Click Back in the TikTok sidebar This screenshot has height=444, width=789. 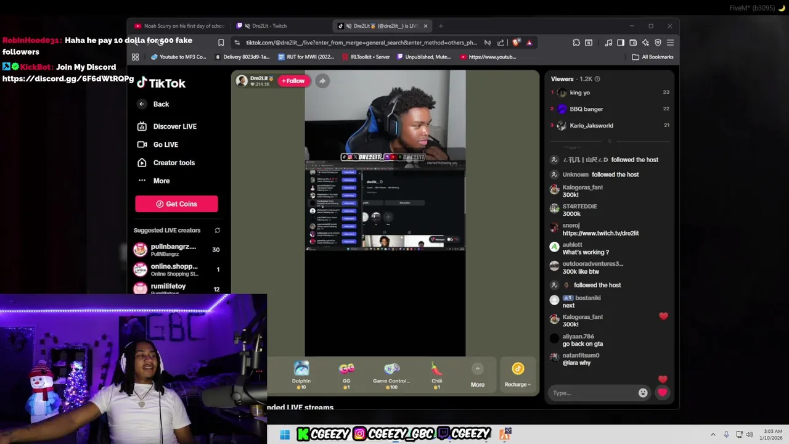[153, 104]
